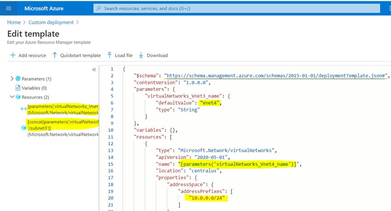Click the "variables" key on line 10
This screenshot has height=211, width=391.
pyautogui.click(x=149, y=130)
